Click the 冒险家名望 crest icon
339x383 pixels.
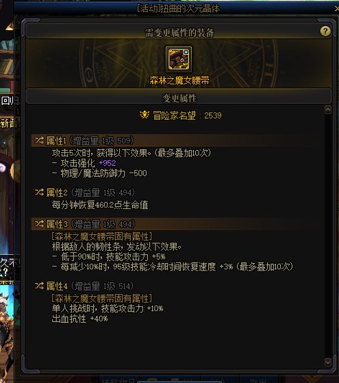click(x=145, y=115)
